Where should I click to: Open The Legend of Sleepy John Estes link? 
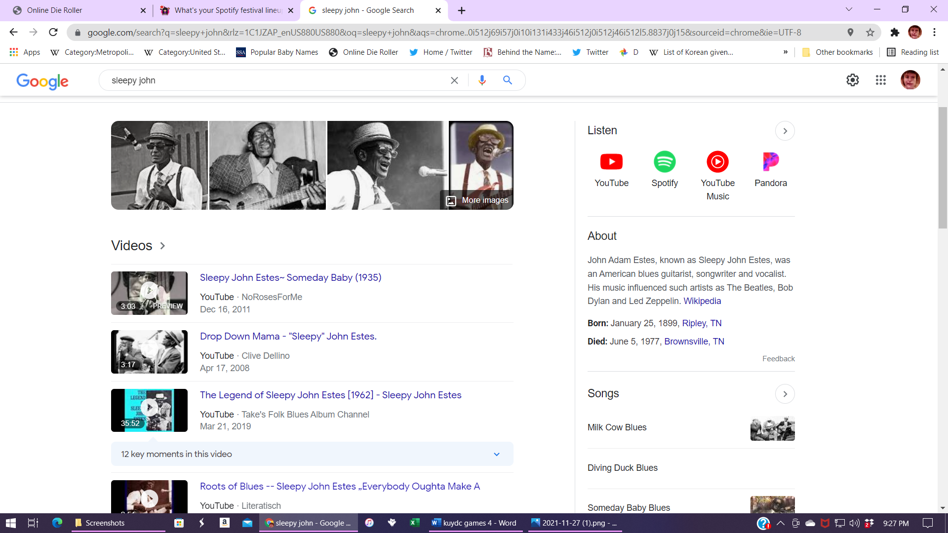pos(330,395)
